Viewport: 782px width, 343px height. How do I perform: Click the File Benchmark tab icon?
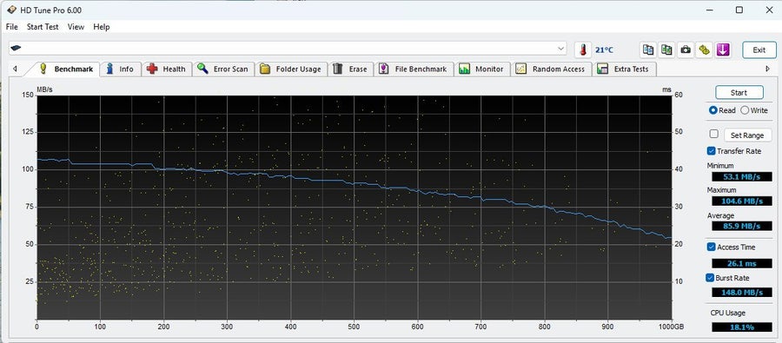point(383,69)
